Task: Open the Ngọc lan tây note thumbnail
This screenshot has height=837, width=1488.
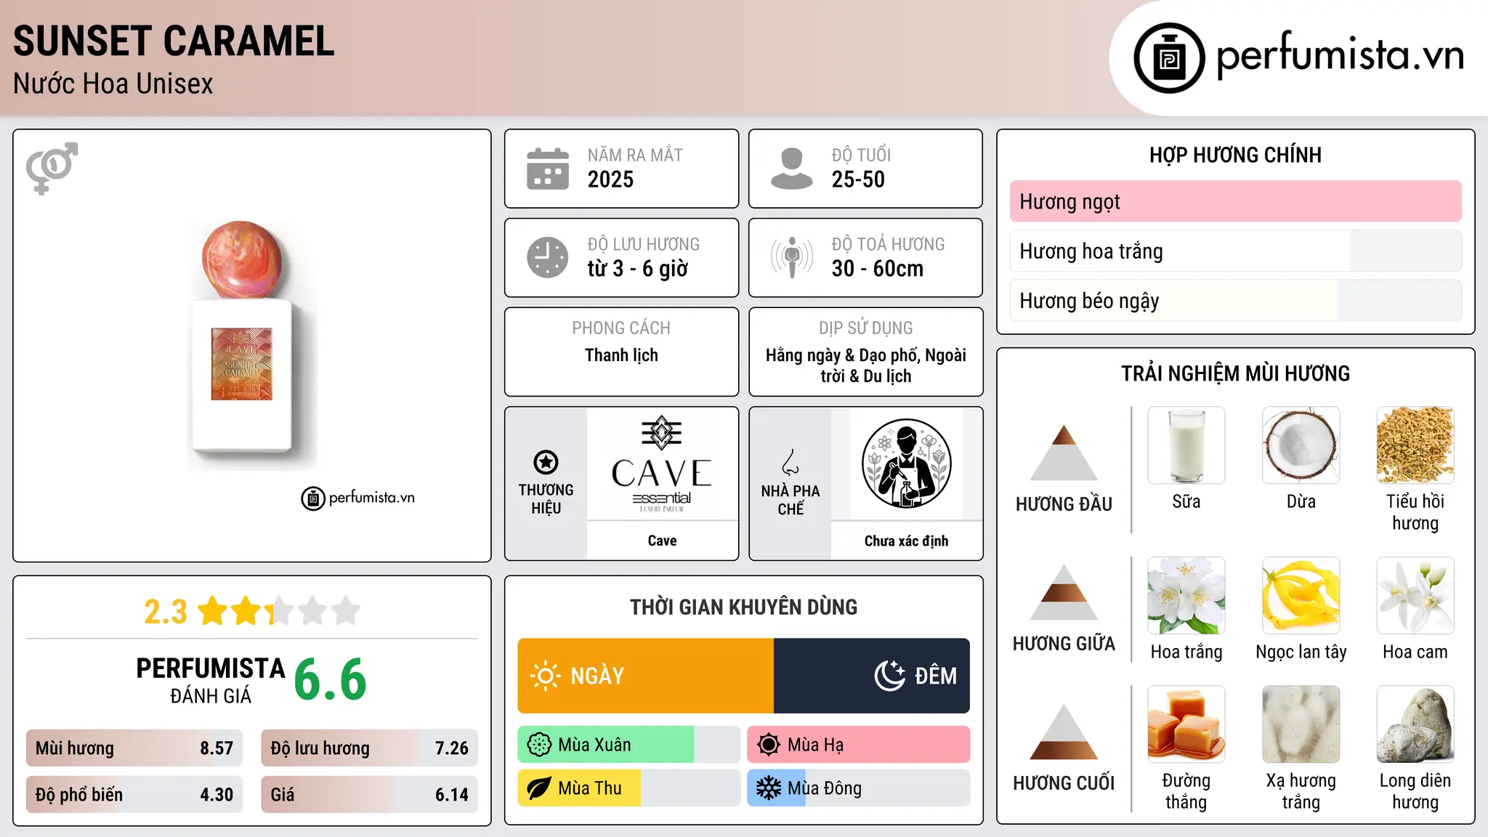Action: 1301,596
